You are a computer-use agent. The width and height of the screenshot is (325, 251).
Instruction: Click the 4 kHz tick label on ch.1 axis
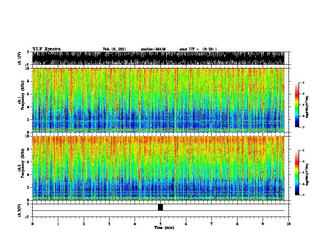pos(29,107)
